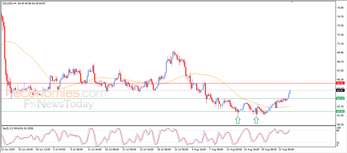Select the green 63.73 price tag
The height and width of the screenshot is (153, 347).
coord(340,98)
